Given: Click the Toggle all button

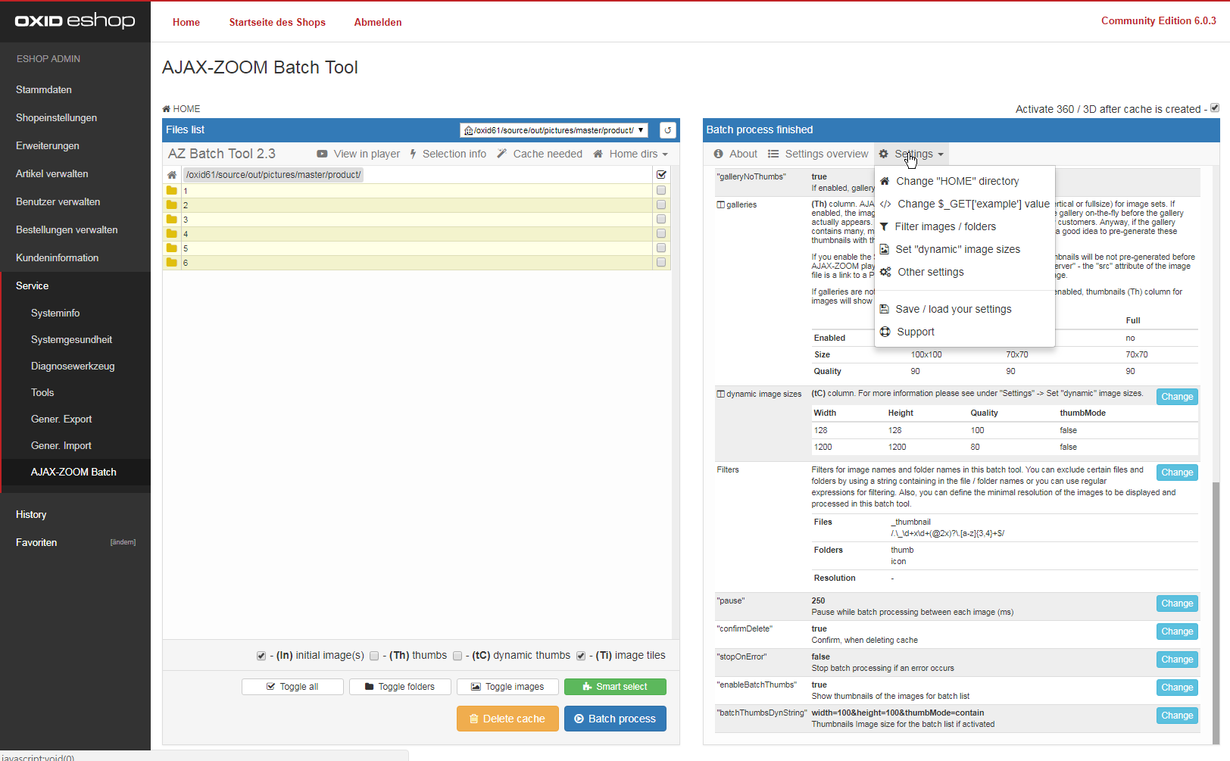Looking at the screenshot, I should tap(292, 687).
